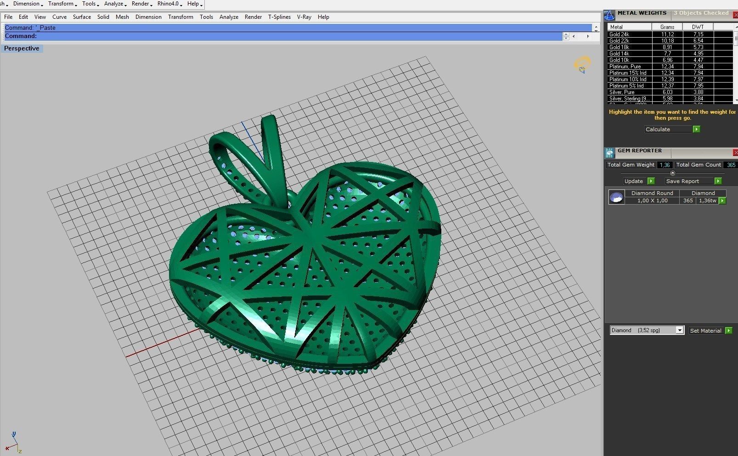
Task: Select the Platinum 10% Irid row
Action: (670, 79)
